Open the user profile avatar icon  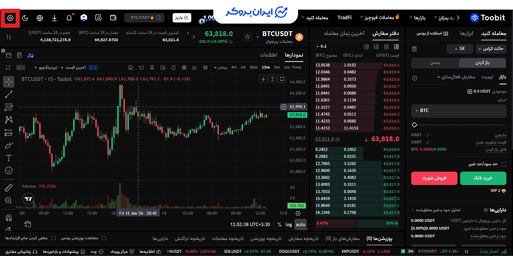[x=84, y=18]
